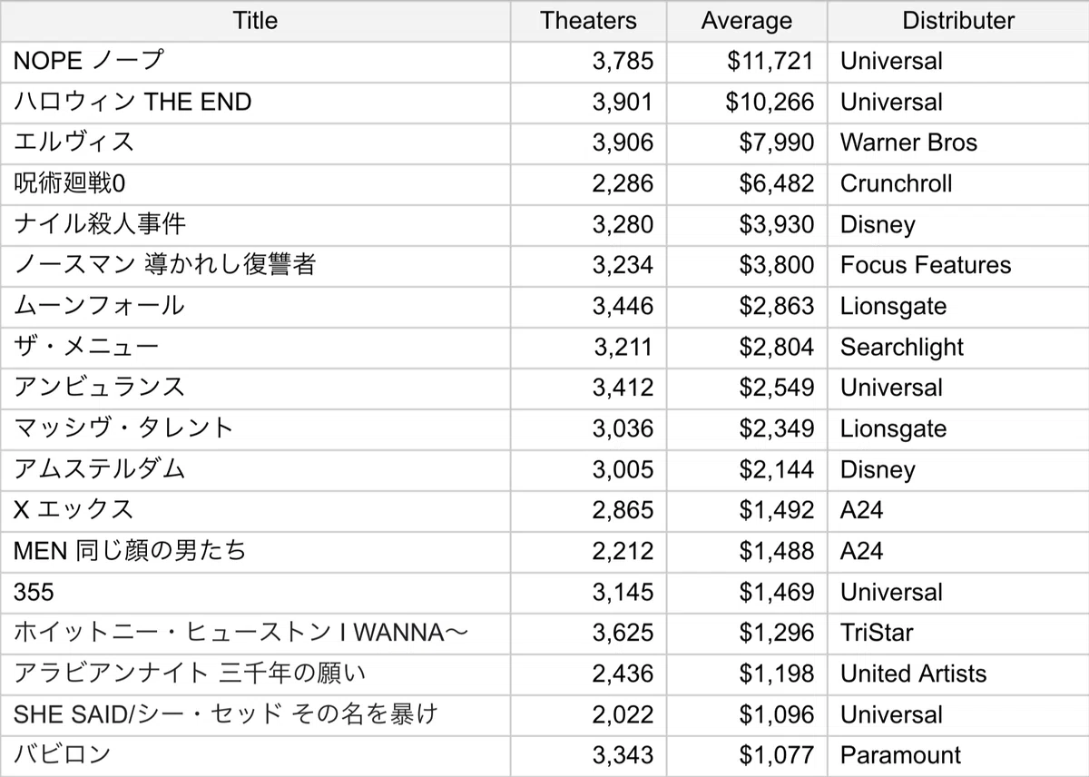Select the Focus Features cell
The width and height of the screenshot is (1089, 777).
click(958, 266)
